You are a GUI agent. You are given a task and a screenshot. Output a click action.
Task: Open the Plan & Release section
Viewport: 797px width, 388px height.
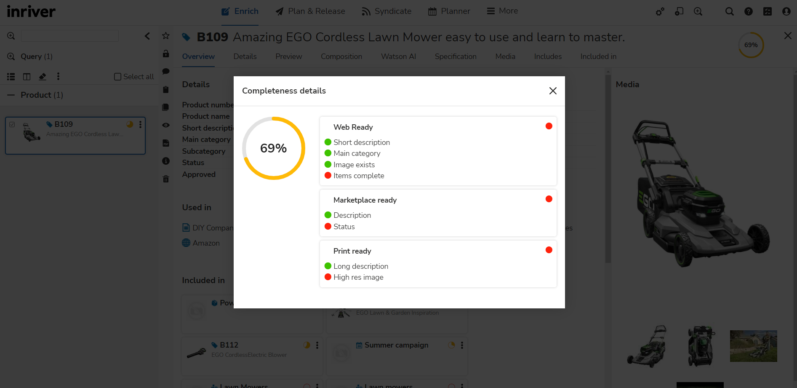click(x=310, y=11)
